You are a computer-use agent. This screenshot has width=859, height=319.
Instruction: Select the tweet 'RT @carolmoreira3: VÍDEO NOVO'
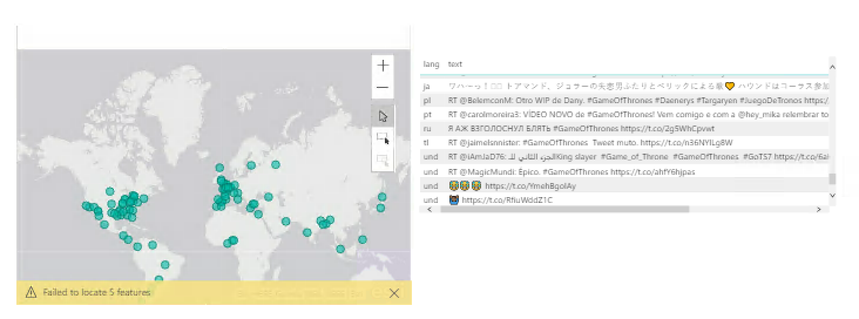coord(638,114)
